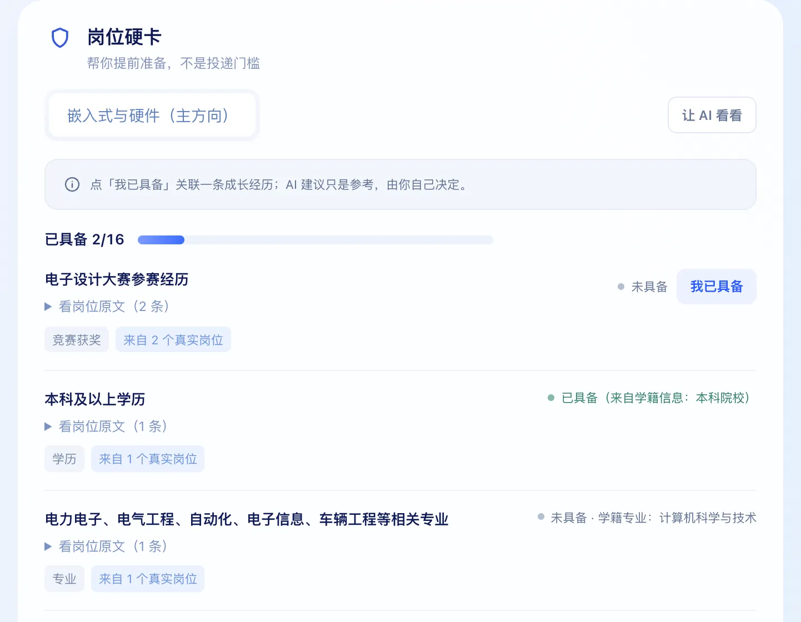Click the 电子设计大赛参赛经历 title

(x=117, y=279)
